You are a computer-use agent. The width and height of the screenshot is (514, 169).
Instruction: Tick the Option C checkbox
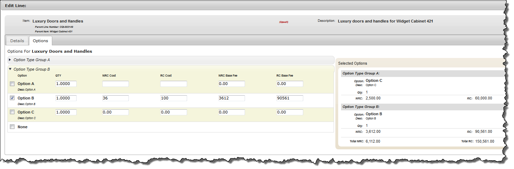(12, 112)
